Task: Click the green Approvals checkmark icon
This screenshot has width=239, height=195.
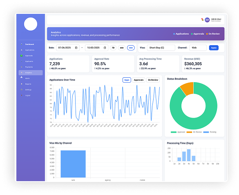Action: (x=22, y=56)
